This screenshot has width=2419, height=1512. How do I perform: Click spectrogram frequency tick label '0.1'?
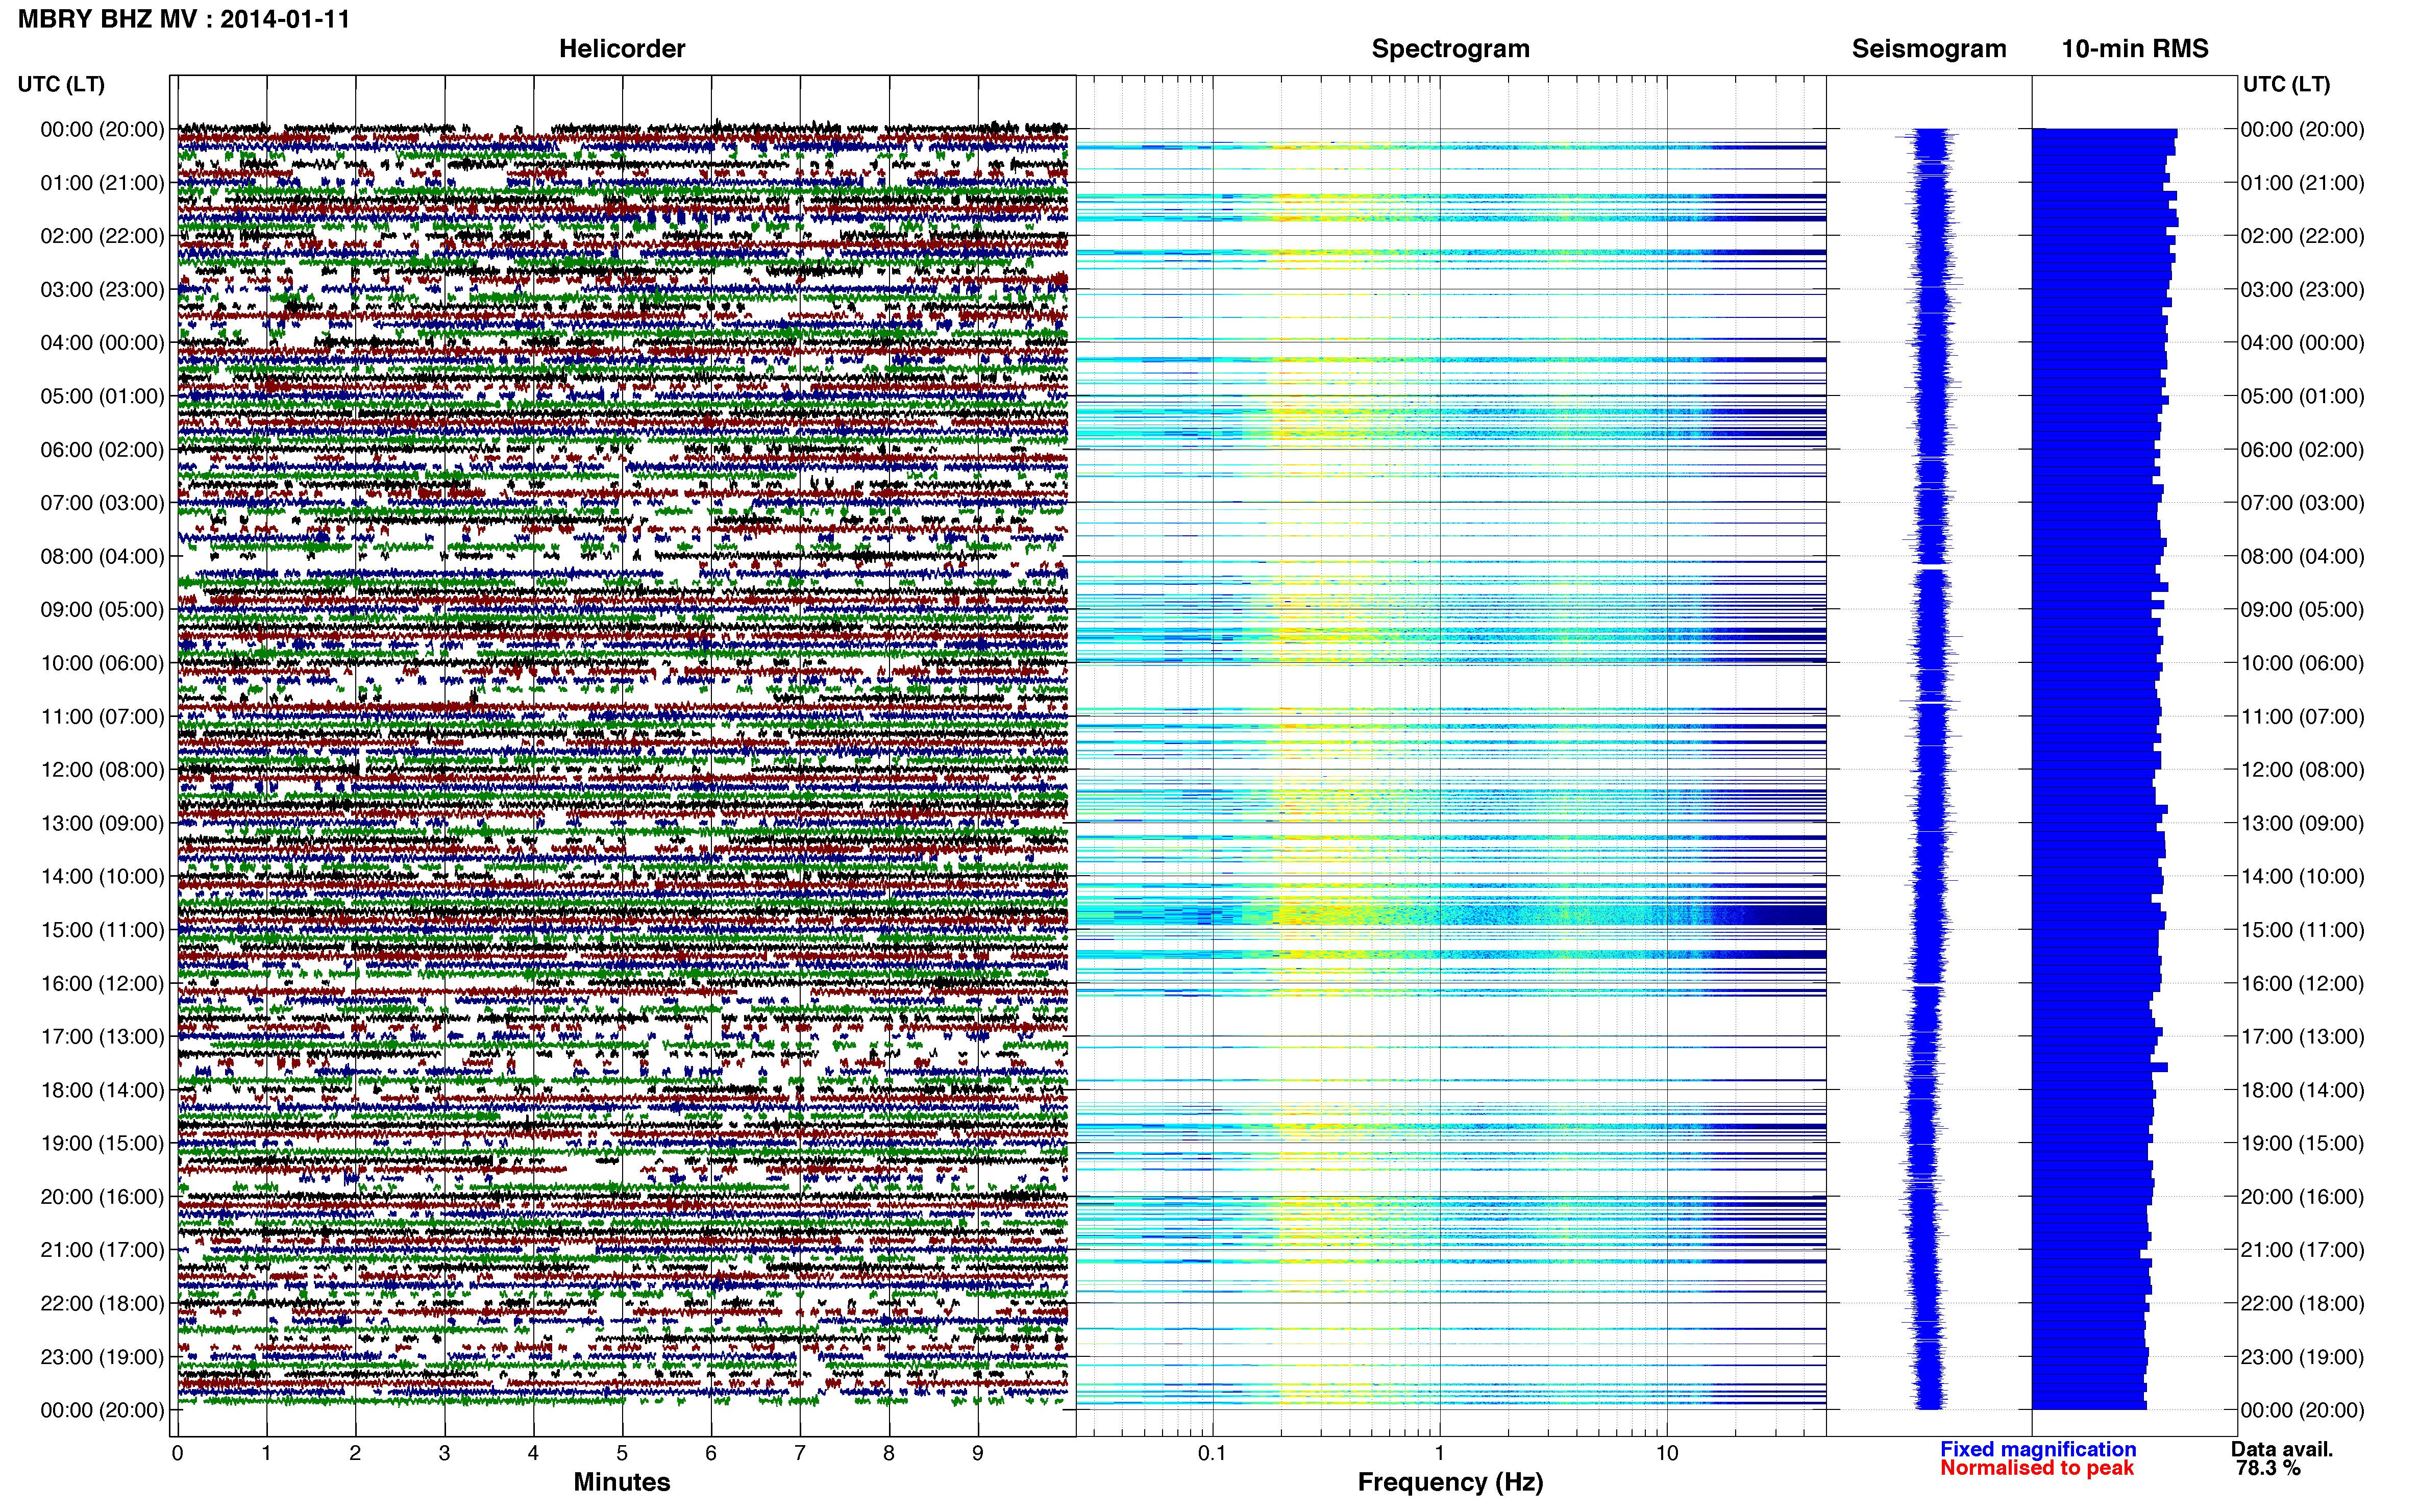pyautogui.click(x=1212, y=1454)
